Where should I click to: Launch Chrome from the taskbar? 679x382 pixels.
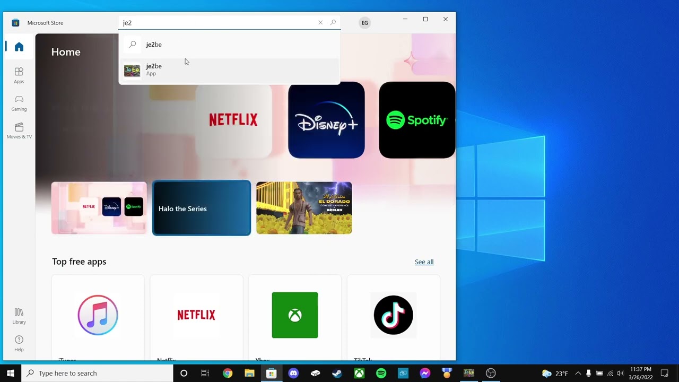coord(228,373)
